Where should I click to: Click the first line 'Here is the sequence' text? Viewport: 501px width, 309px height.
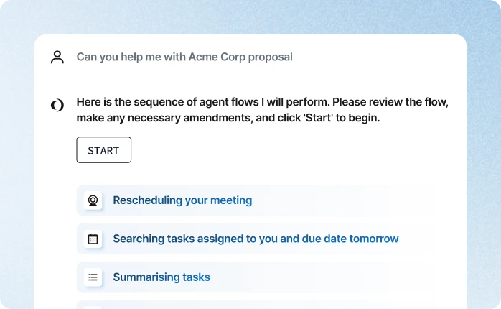point(262,102)
